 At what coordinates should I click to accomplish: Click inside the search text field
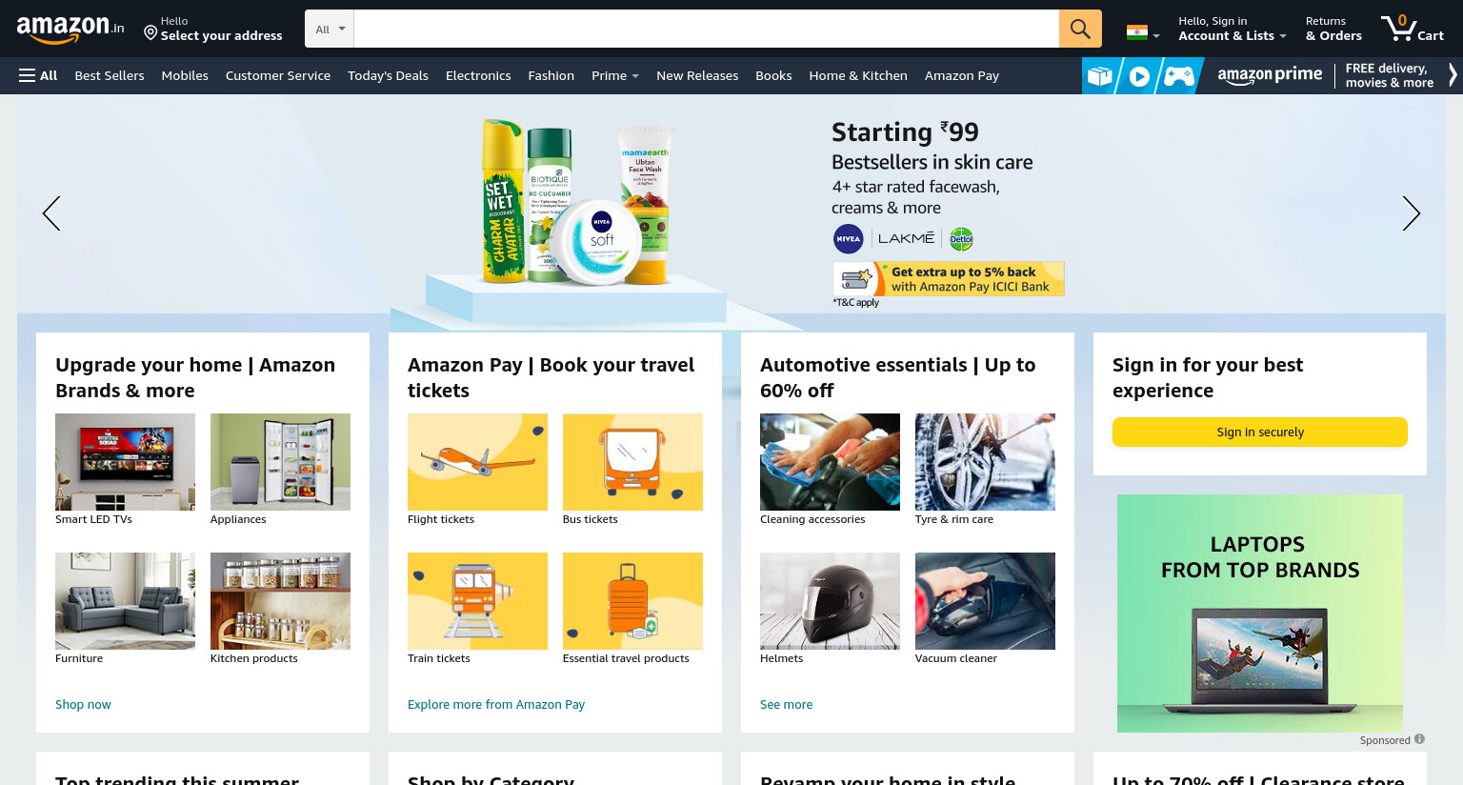pyautogui.click(x=706, y=29)
